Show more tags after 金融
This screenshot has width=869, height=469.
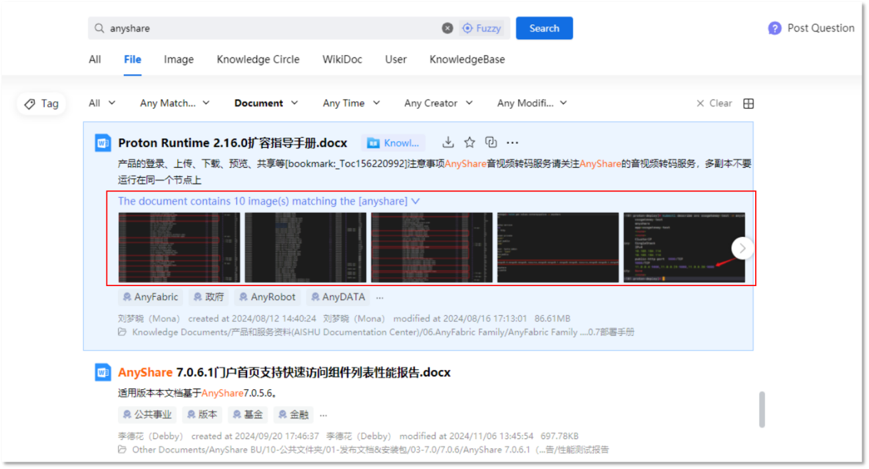click(324, 414)
